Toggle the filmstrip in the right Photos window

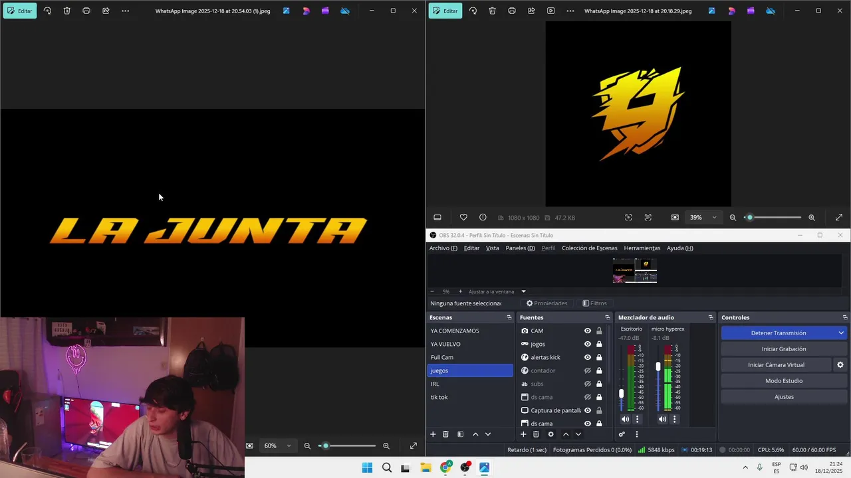[x=437, y=217]
